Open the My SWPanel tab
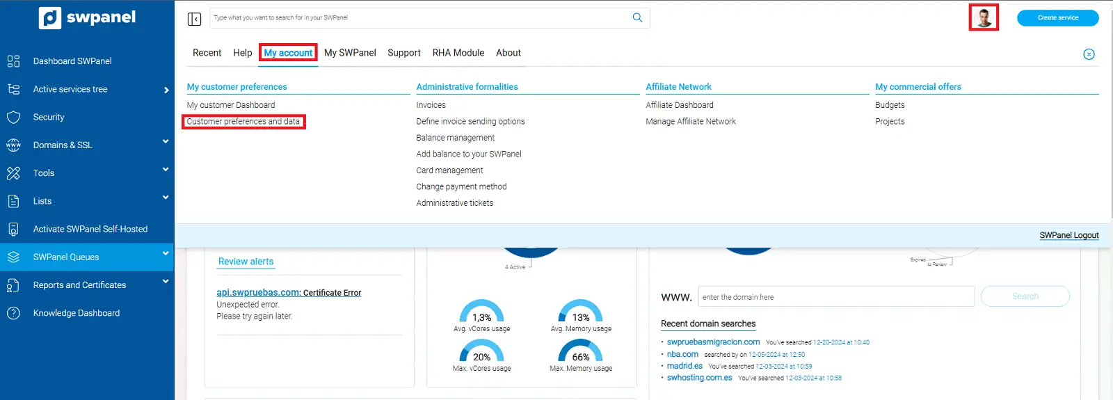This screenshot has width=1113, height=400. [x=350, y=53]
